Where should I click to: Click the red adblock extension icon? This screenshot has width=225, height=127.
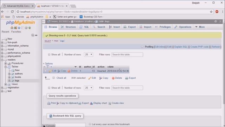[x=217, y=12]
